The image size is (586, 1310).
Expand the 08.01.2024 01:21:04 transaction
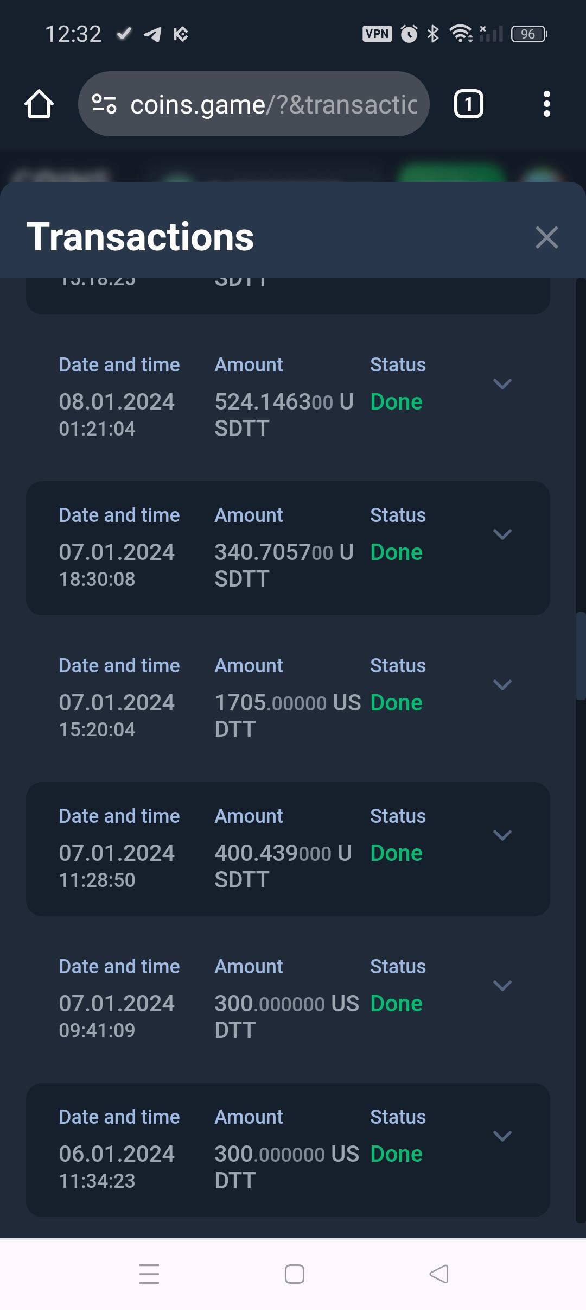coord(502,384)
